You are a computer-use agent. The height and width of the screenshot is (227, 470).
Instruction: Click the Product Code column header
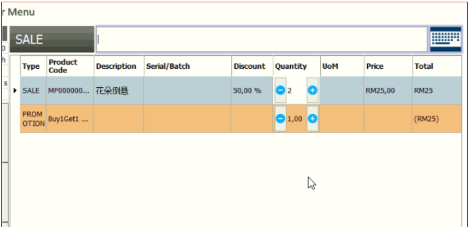click(x=70, y=66)
